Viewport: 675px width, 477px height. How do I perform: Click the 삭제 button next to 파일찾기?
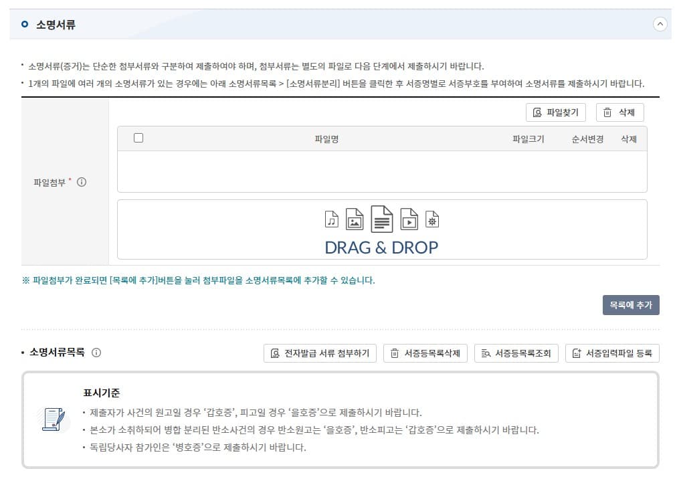(619, 112)
